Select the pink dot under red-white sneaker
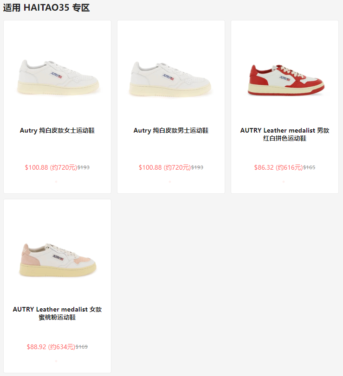This screenshot has height=376, width=343. tap(284, 182)
